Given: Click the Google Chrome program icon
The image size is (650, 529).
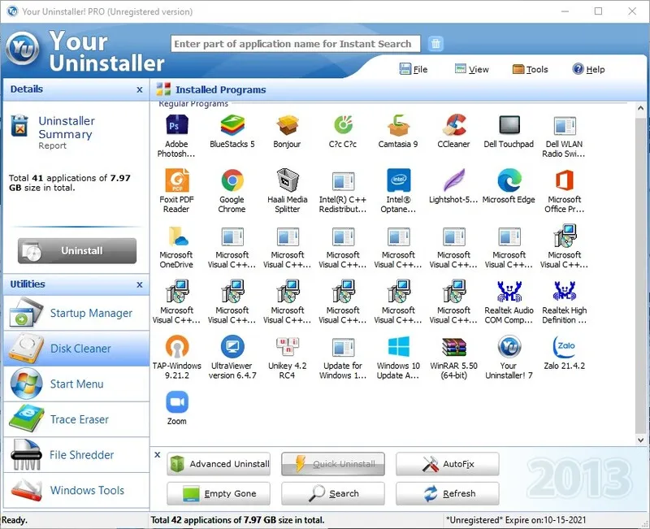Looking at the screenshot, I should pyautogui.click(x=232, y=180).
